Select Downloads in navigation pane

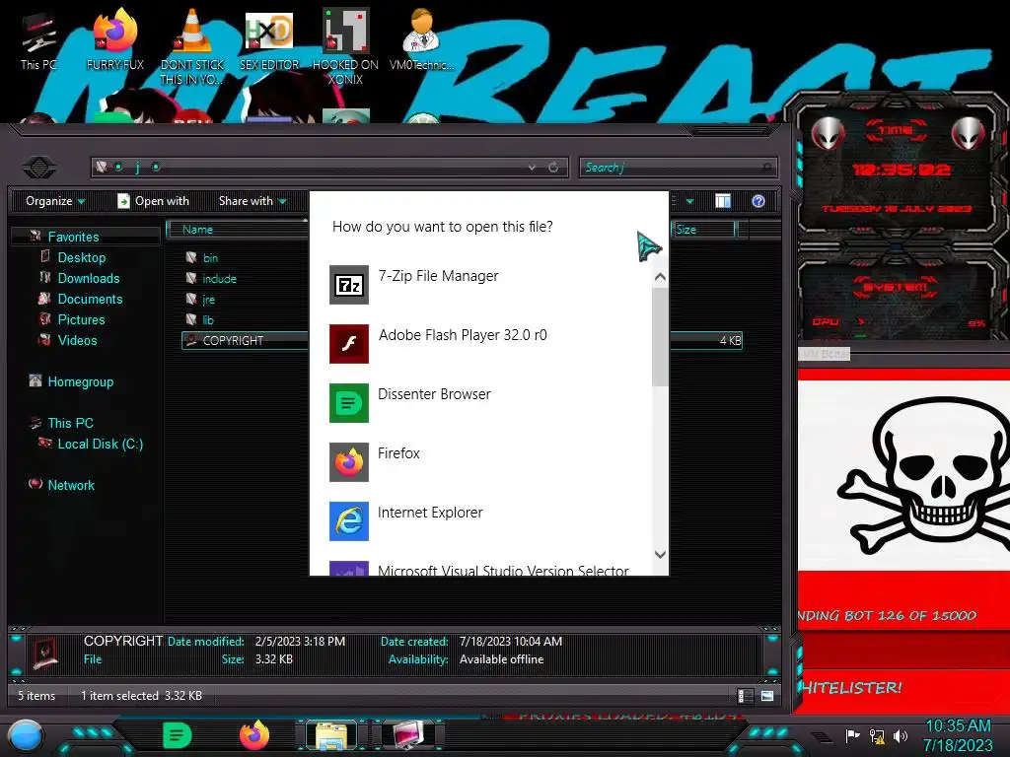(88, 278)
